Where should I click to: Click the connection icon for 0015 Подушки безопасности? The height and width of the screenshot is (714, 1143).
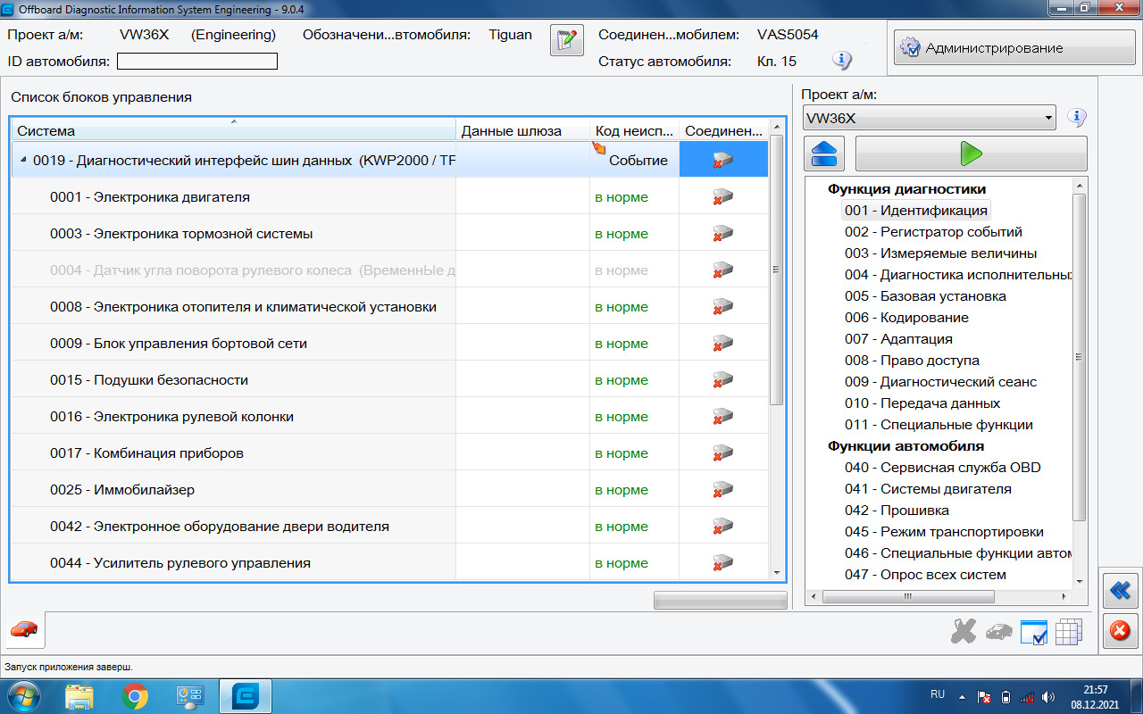722,379
